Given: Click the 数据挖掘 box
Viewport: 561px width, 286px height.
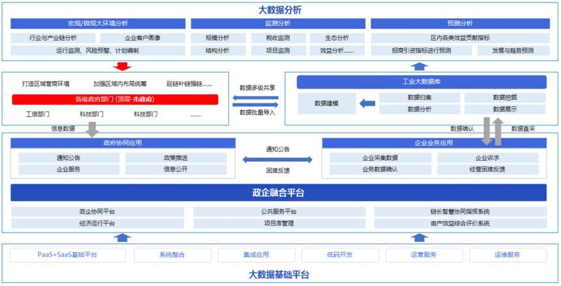Looking at the screenshot, I should 505,97.
